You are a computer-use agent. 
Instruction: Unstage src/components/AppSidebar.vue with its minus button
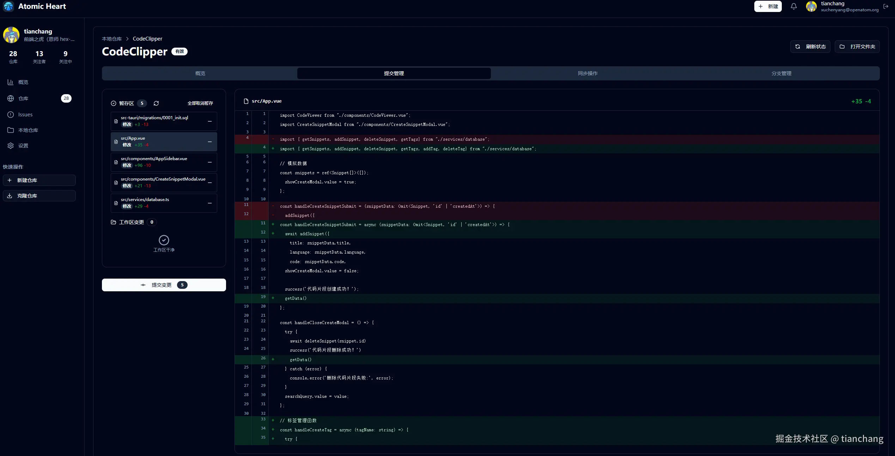pos(210,162)
